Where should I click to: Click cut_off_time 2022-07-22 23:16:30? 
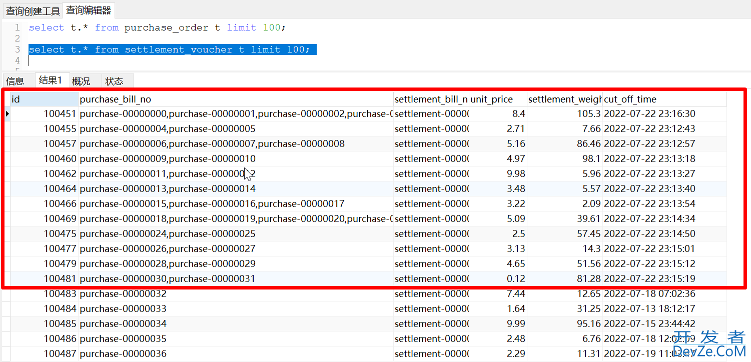664,113
